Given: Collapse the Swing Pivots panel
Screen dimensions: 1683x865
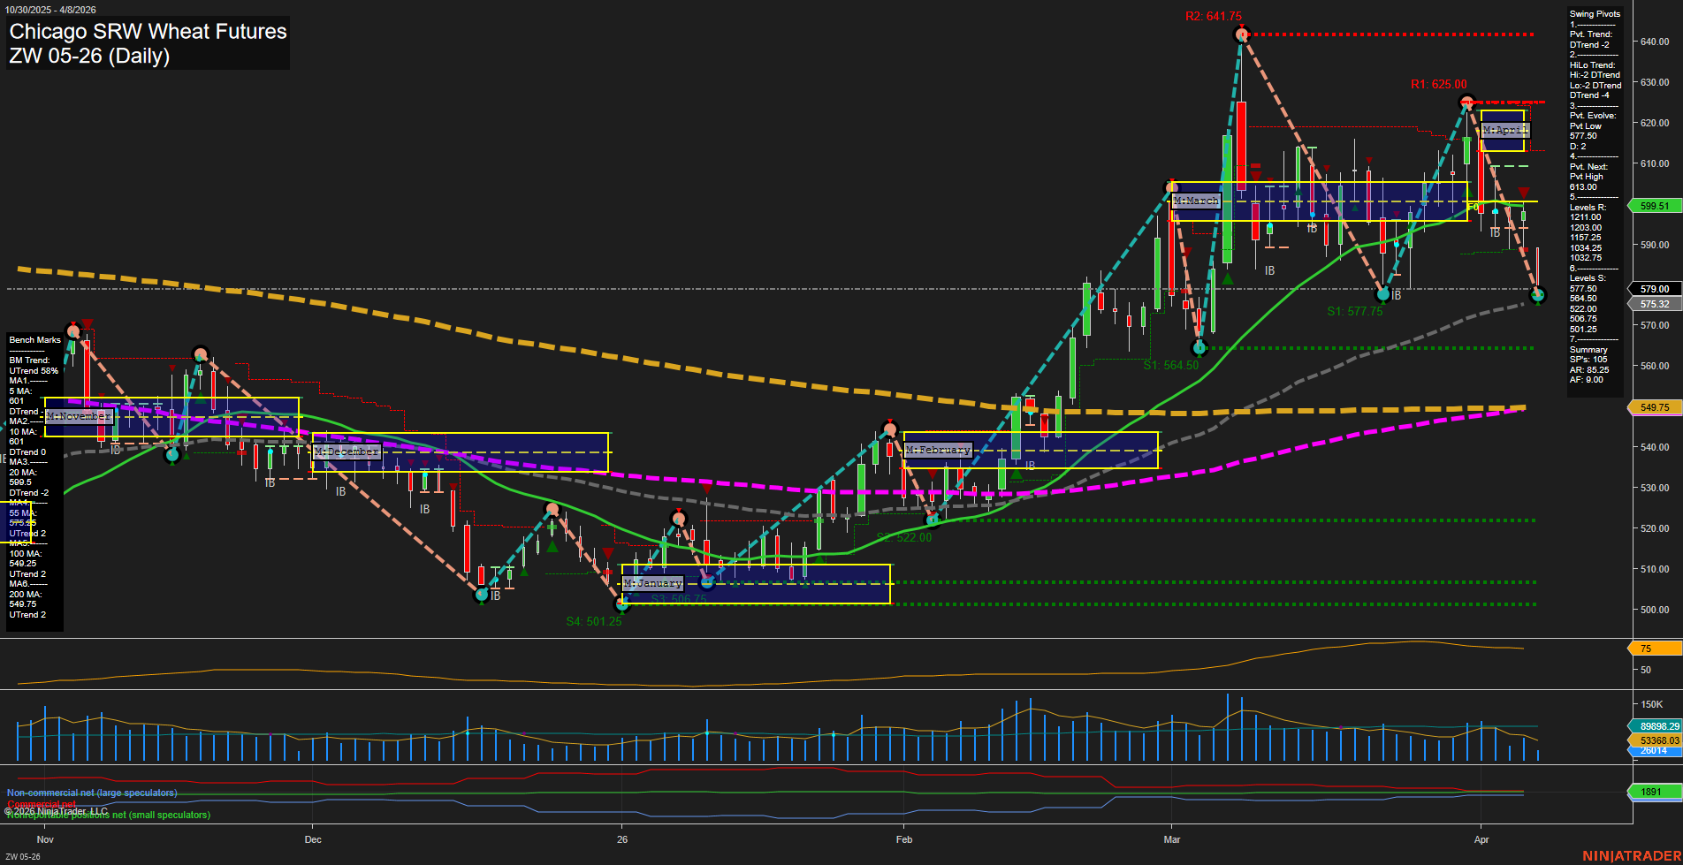Looking at the screenshot, I should click(1595, 13).
